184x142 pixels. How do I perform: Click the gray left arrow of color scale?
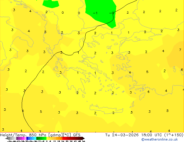pos(7,138)
